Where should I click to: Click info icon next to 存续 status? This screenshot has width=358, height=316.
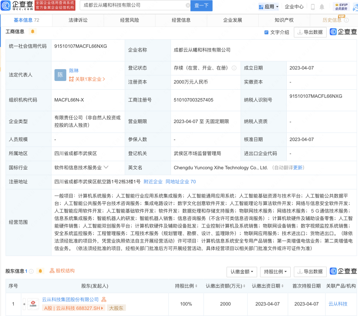[234, 68]
